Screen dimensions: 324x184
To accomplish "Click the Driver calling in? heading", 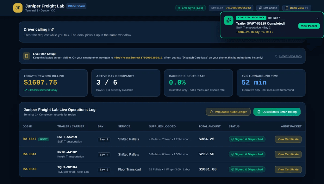I will [x=39, y=29].
